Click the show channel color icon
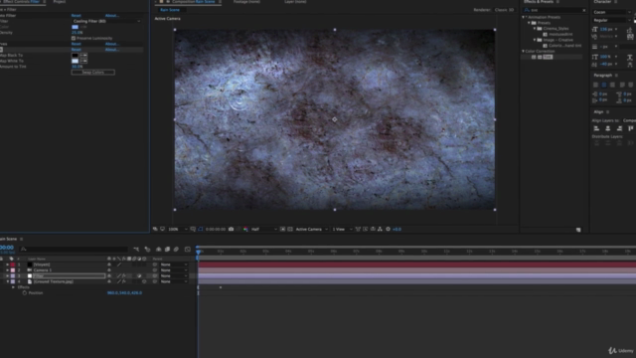This screenshot has width=636, height=358. tap(245, 230)
